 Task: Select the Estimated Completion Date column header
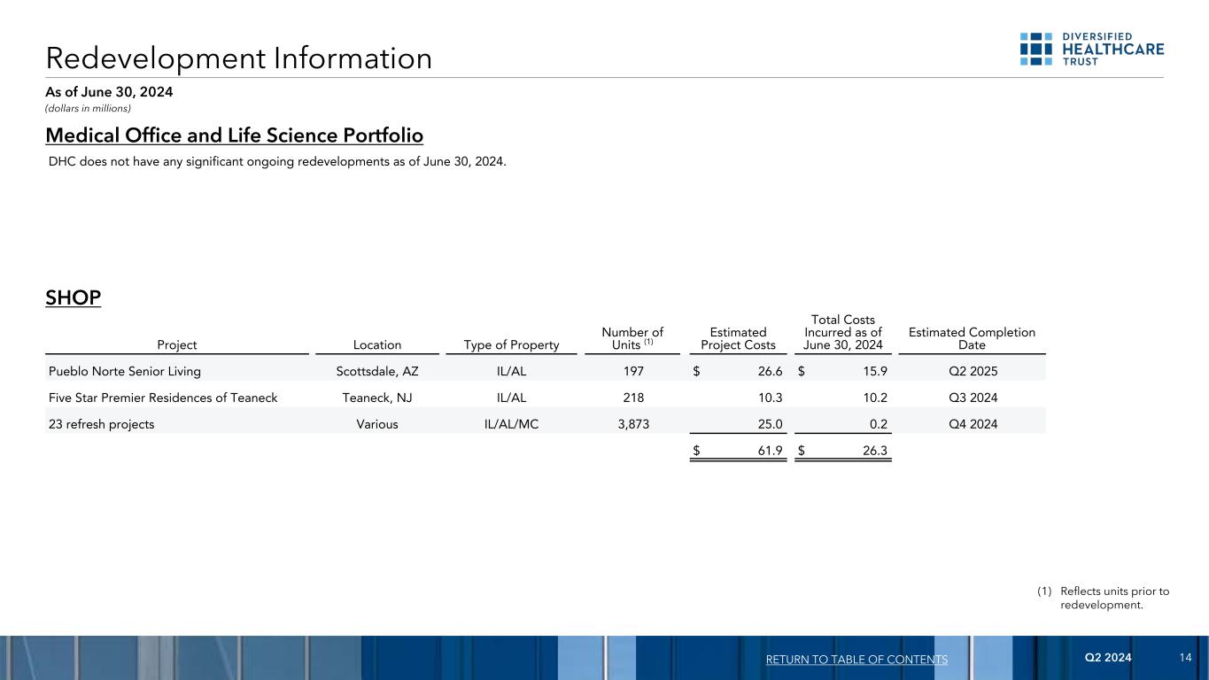pos(971,338)
